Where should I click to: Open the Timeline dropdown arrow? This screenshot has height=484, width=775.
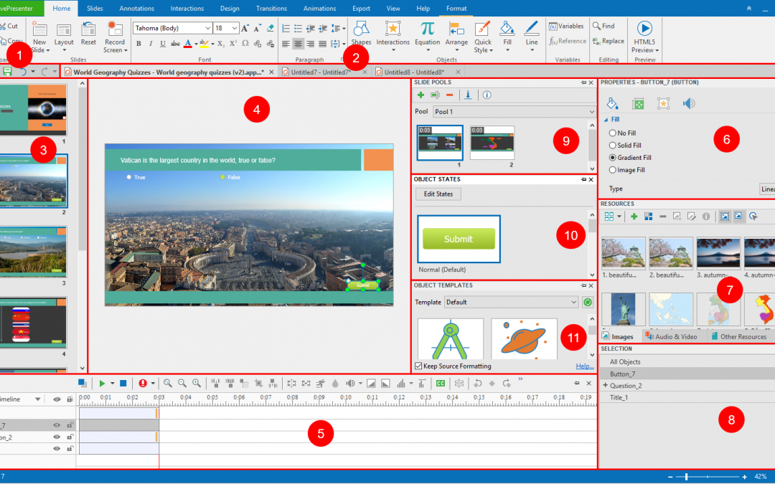click(37, 399)
